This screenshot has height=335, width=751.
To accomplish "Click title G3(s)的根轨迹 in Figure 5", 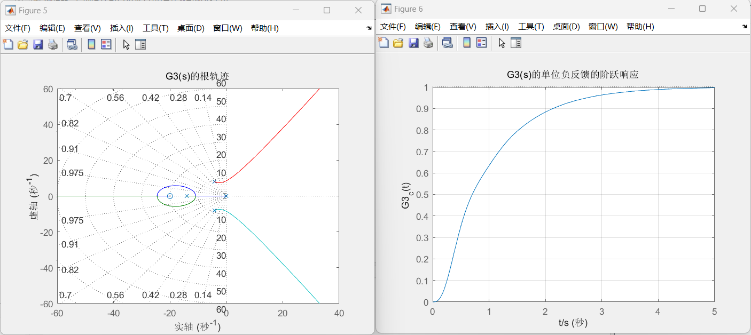I will 197,76.
